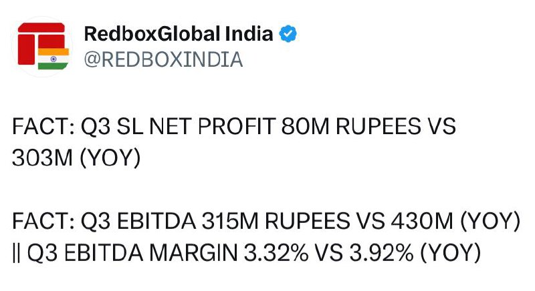Click the blue verified checkmark badge
535x291 pixels.
(288, 33)
